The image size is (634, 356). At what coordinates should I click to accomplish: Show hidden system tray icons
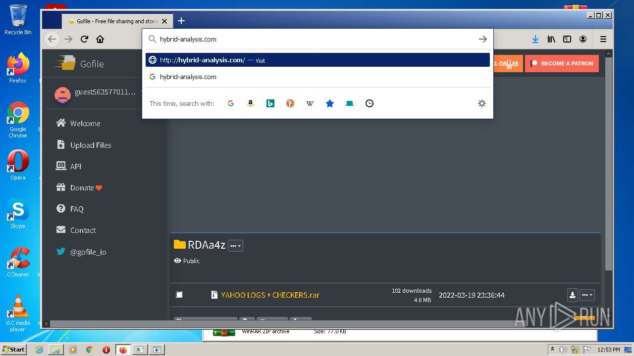tap(552, 350)
